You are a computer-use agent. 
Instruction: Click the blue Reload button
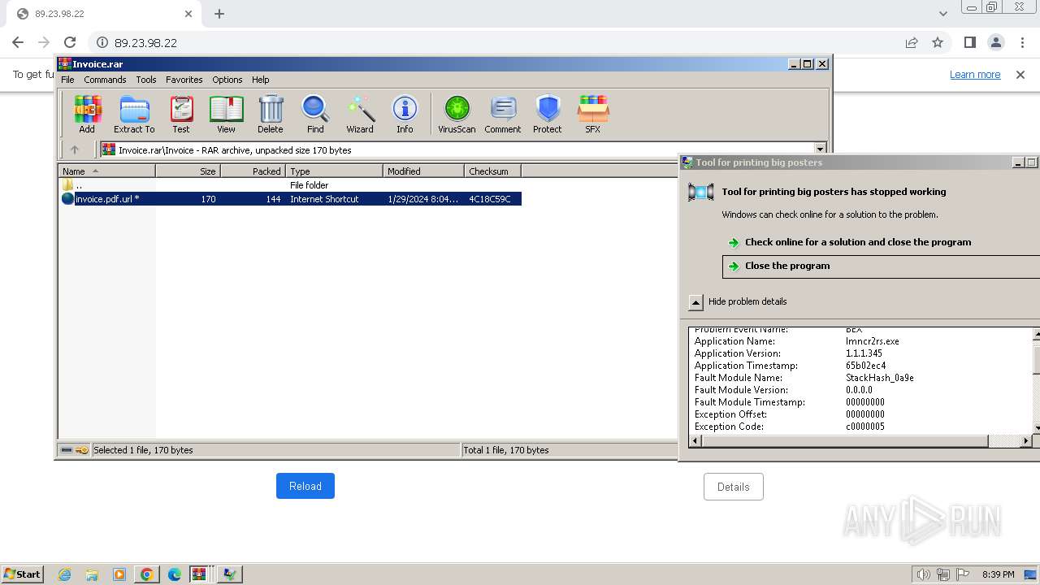[x=305, y=486]
